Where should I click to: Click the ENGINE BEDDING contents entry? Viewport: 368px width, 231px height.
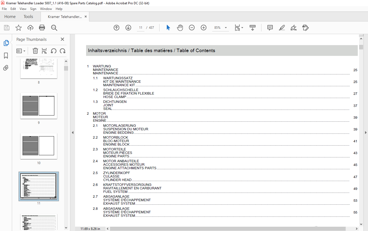click(118, 133)
